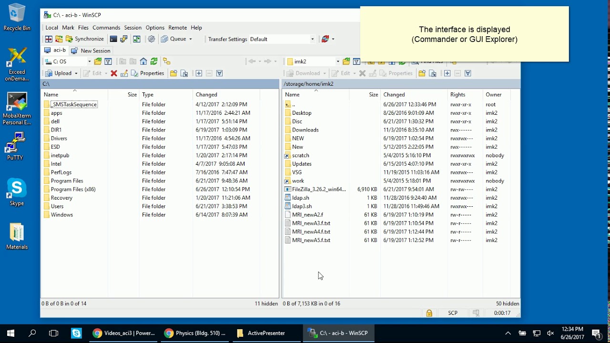This screenshot has height=343, width=610.
Task: Click the local panel filter icon
Action: 108,61
